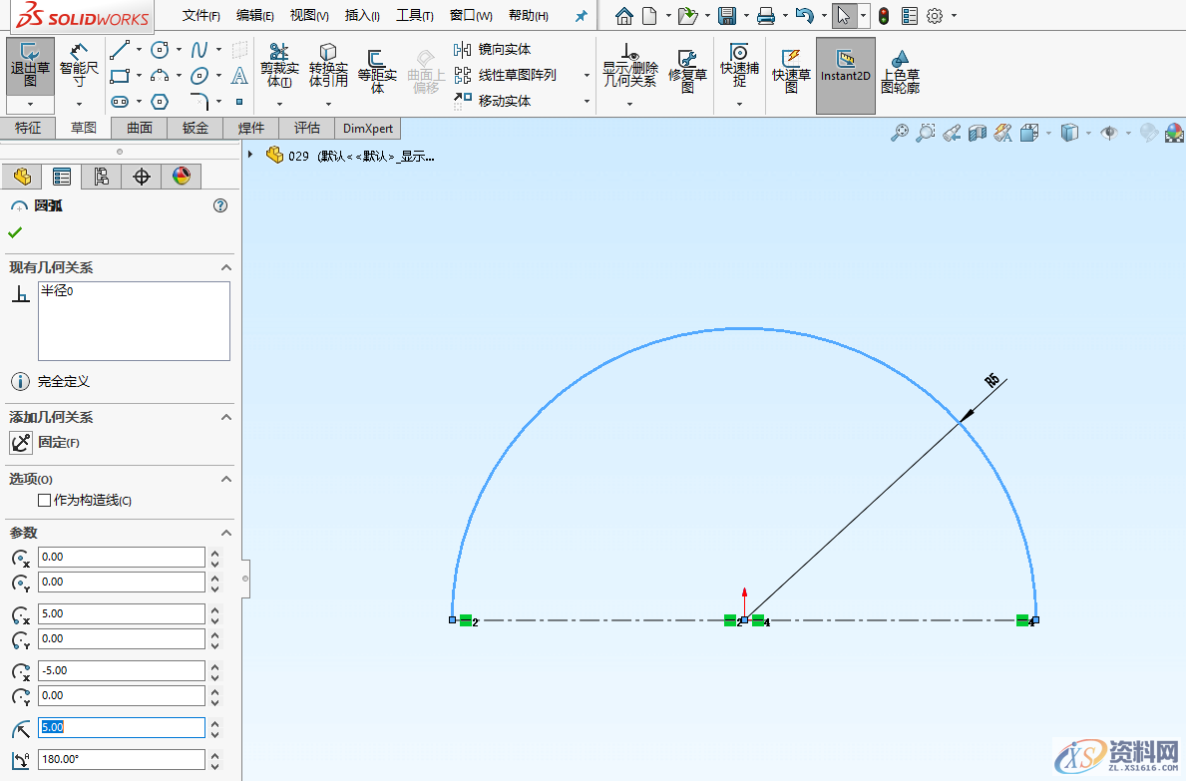Select the Convert Entities (转换实体引用) tool

coord(328,66)
